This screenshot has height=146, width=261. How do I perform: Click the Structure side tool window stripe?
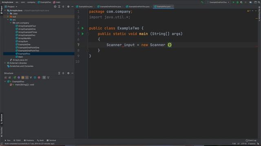tap(2, 119)
